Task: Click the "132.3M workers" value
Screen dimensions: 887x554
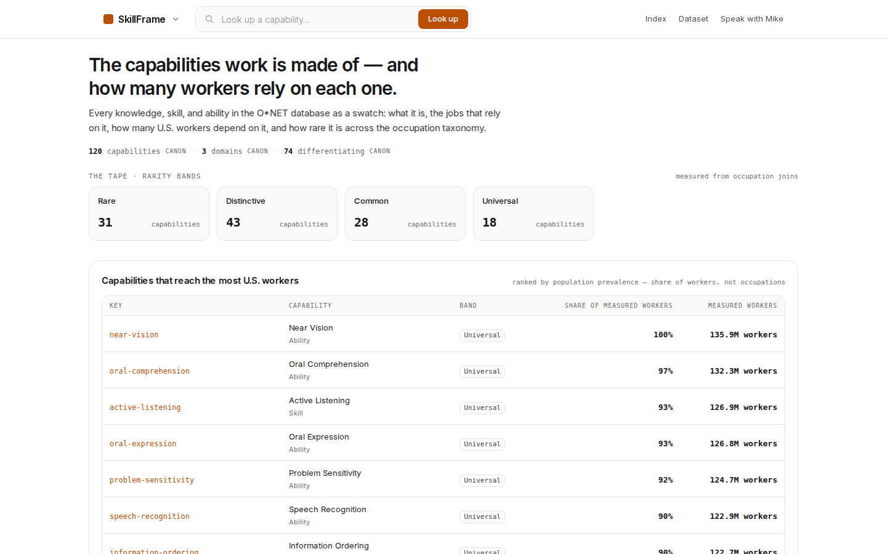Action: point(743,371)
